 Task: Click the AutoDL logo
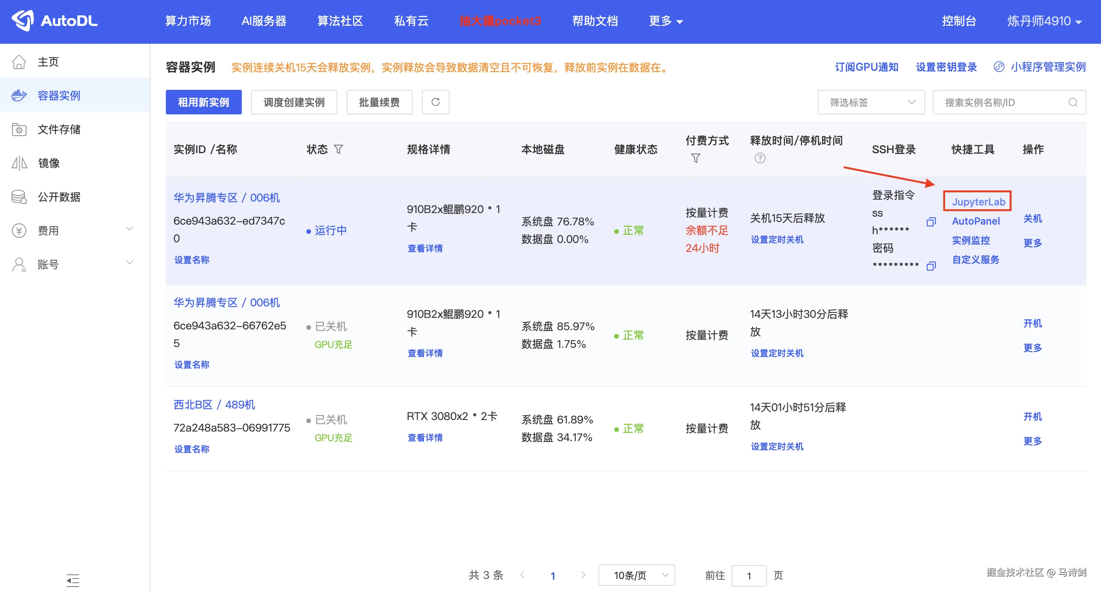tap(54, 20)
